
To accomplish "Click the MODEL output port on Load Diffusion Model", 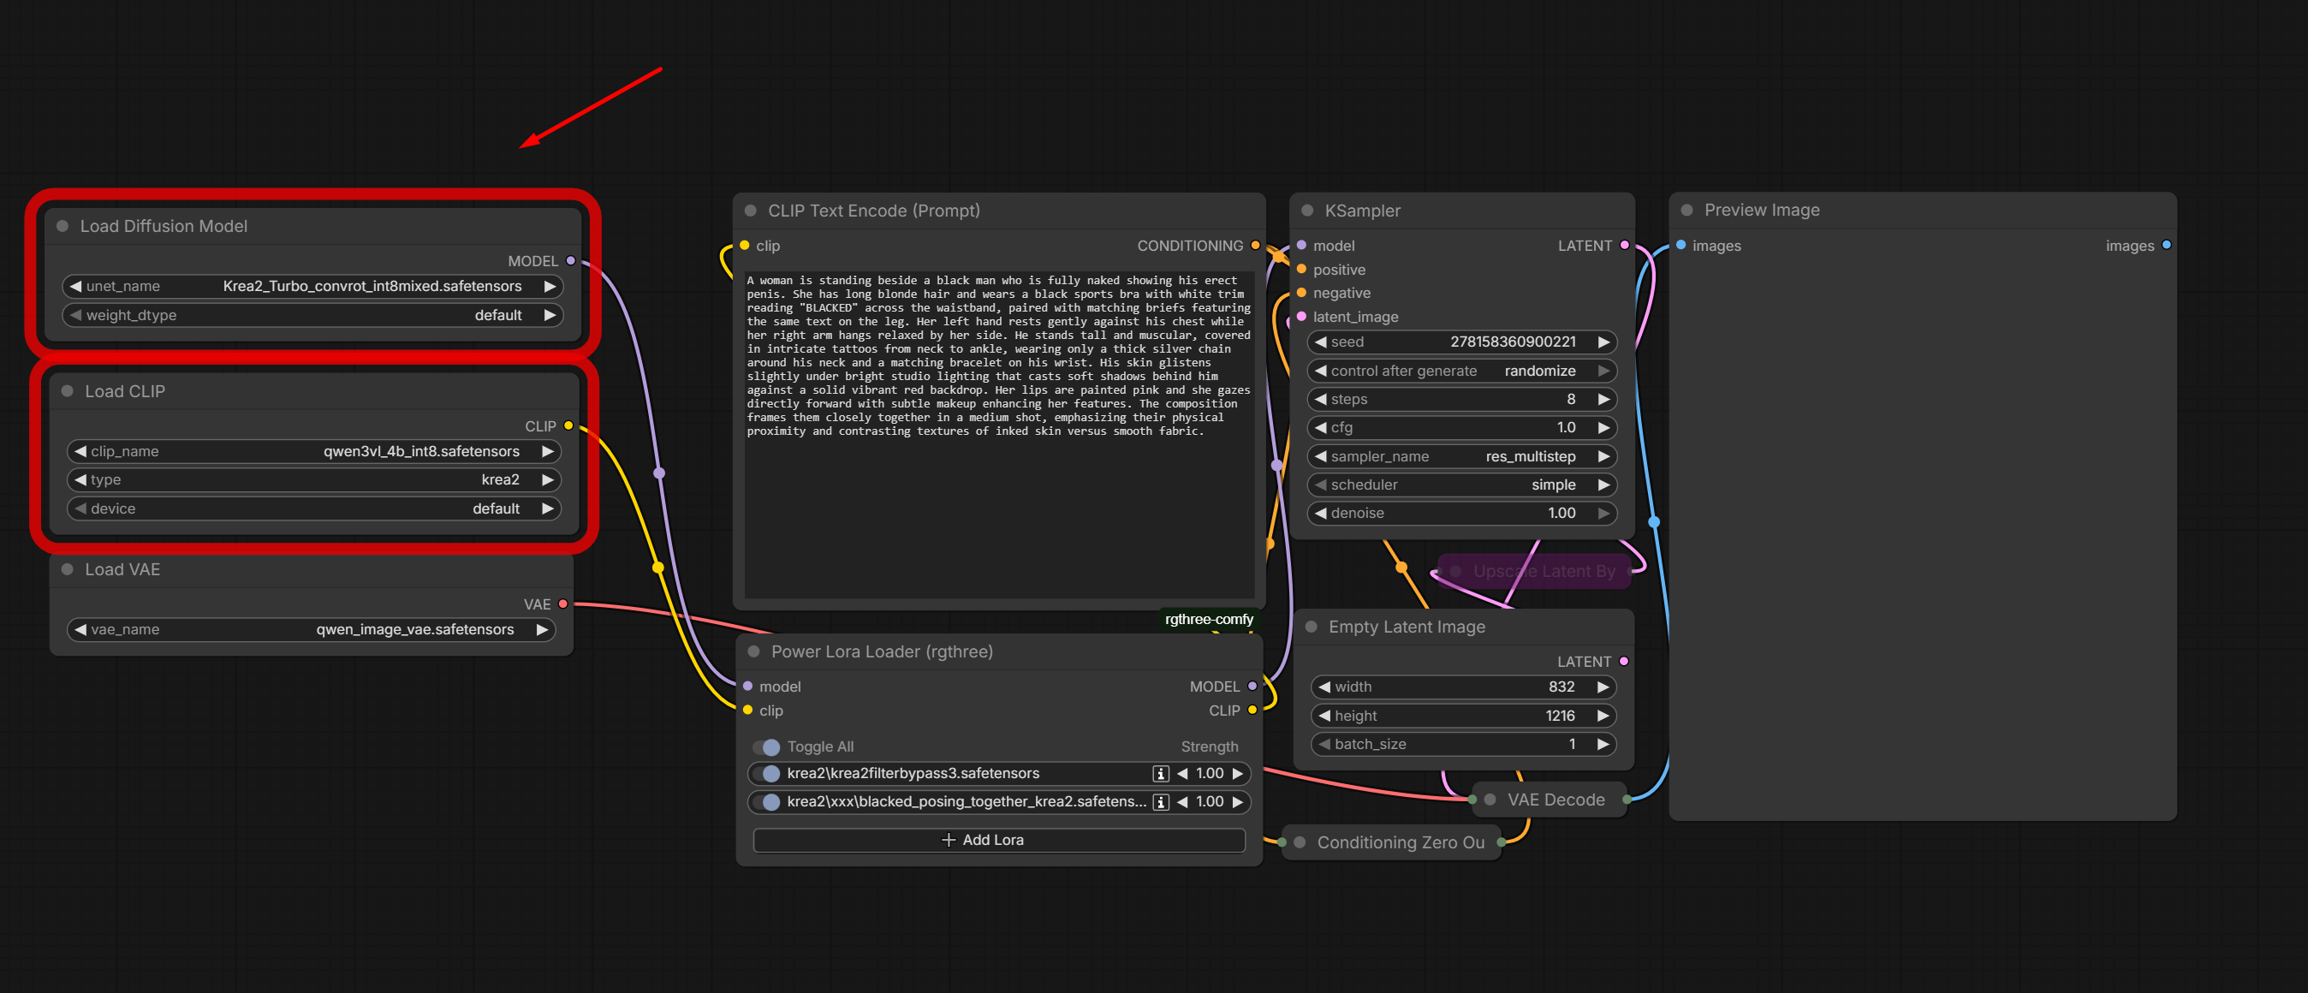I will [571, 261].
